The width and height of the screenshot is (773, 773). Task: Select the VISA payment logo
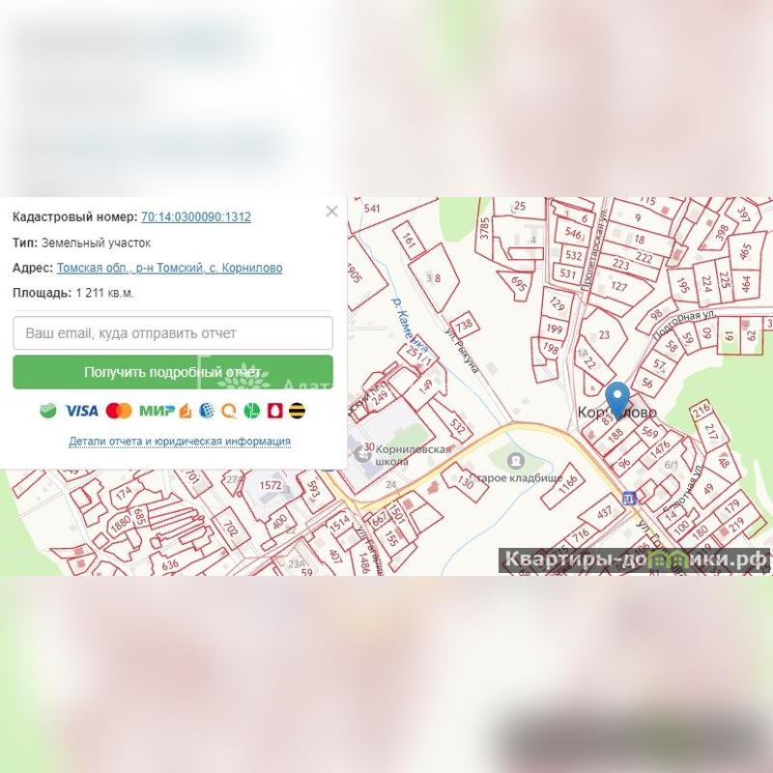pyautogui.click(x=81, y=411)
